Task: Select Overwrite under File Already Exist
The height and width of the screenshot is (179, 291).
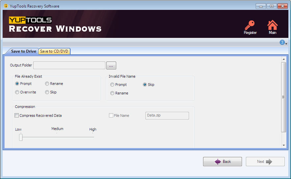Action: pyautogui.click(x=17, y=92)
